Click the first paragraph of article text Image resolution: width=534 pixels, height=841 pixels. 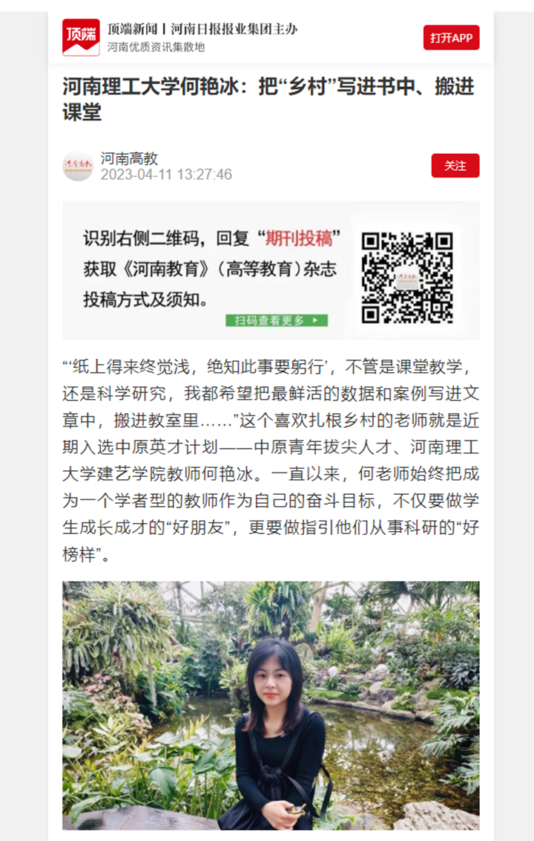click(x=271, y=461)
